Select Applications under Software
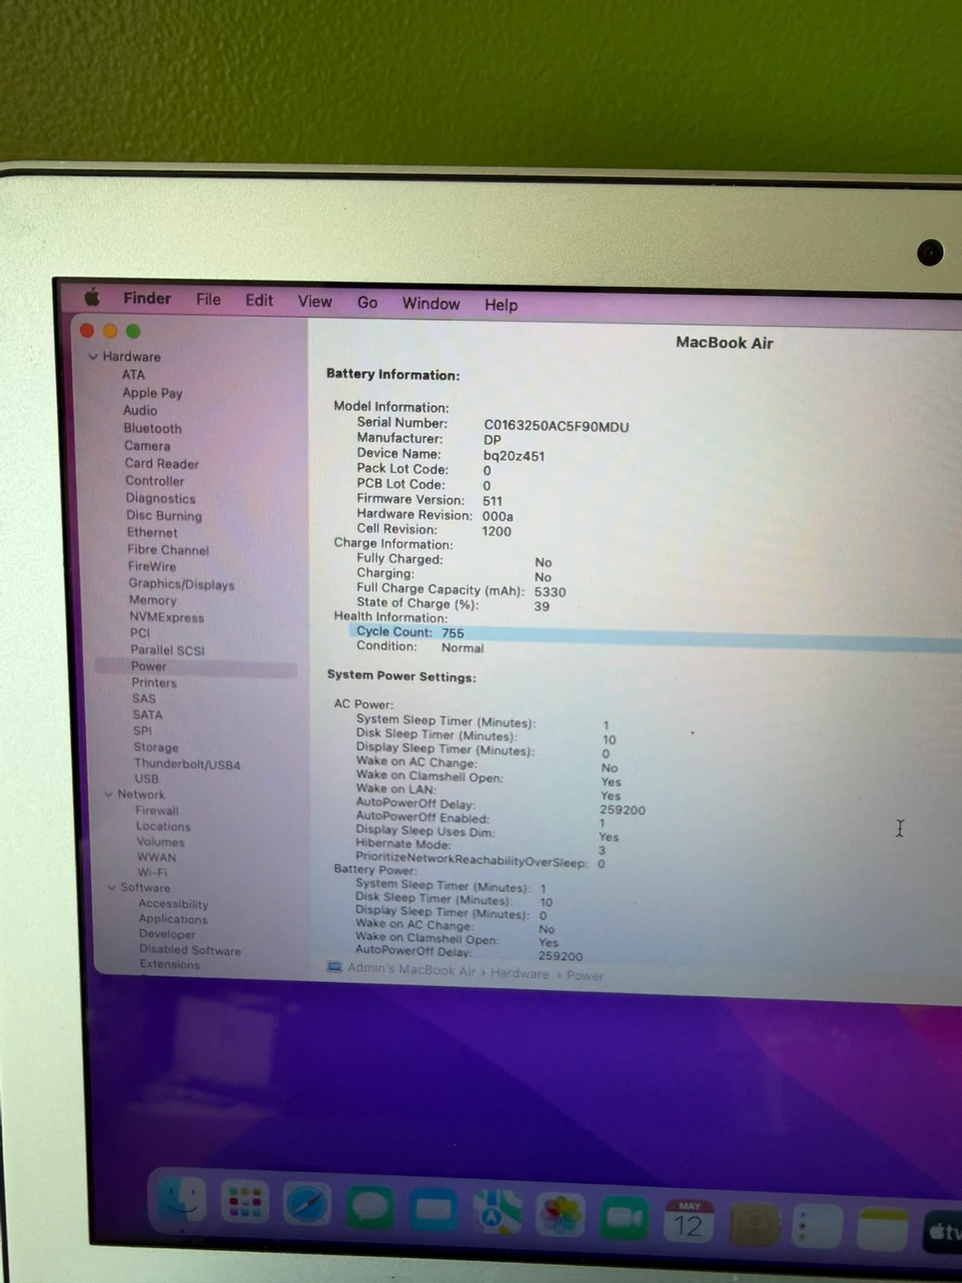 click(173, 919)
